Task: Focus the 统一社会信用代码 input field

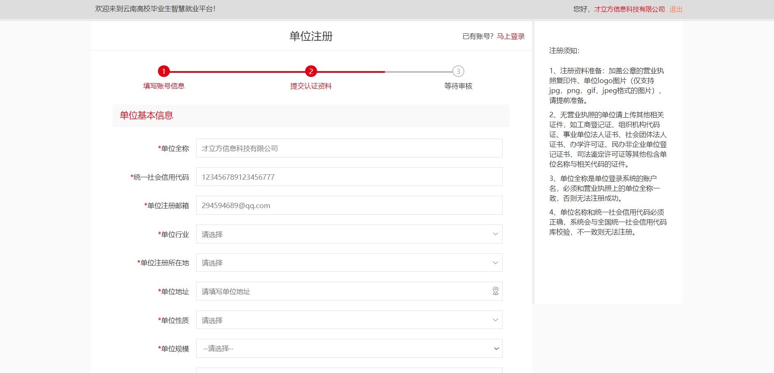Action: click(349, 177)
